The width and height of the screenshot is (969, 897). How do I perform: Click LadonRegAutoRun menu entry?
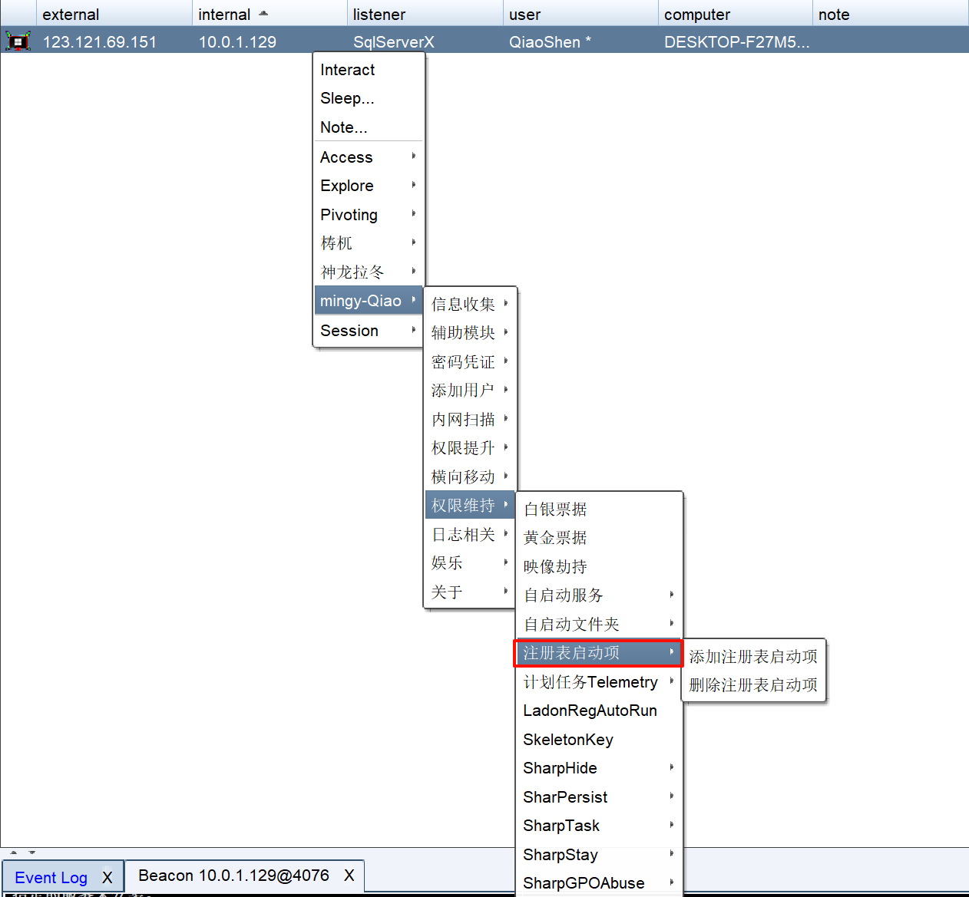(590, 711)
